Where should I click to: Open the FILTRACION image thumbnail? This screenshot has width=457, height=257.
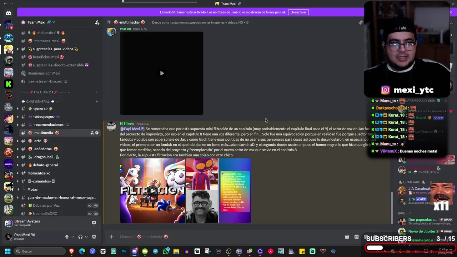[152, 191]
